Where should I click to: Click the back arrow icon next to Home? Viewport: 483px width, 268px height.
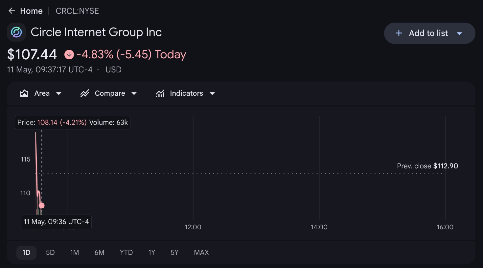pos(12,11)
